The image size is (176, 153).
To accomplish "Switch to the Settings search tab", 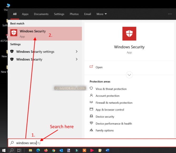I will [59, 14].
